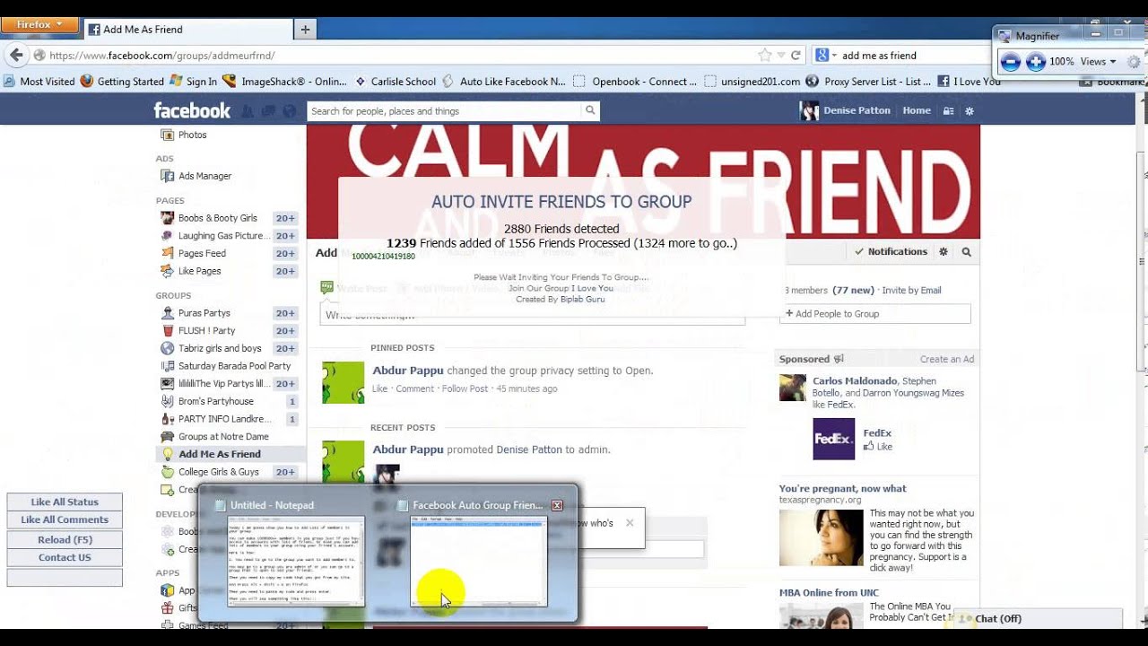This screenshot has width=1148, height=646.
Task: Click the Like All Comments button
Action: [x=65, y=519]
